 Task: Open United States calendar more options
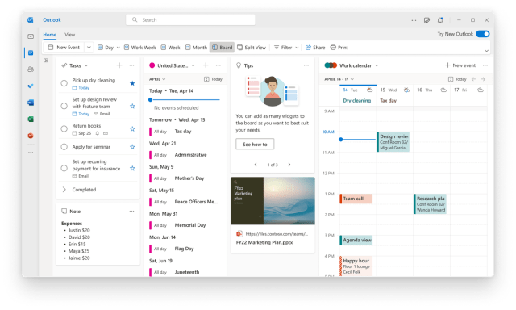218,65
